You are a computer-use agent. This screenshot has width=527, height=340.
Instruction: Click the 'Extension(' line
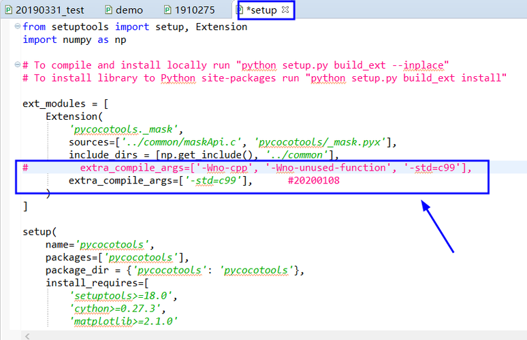coord(74,116)
